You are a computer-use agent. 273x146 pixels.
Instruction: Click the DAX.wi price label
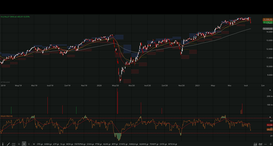(15, 17)
